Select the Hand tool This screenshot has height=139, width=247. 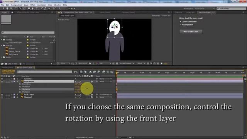[x=7, y=8]
